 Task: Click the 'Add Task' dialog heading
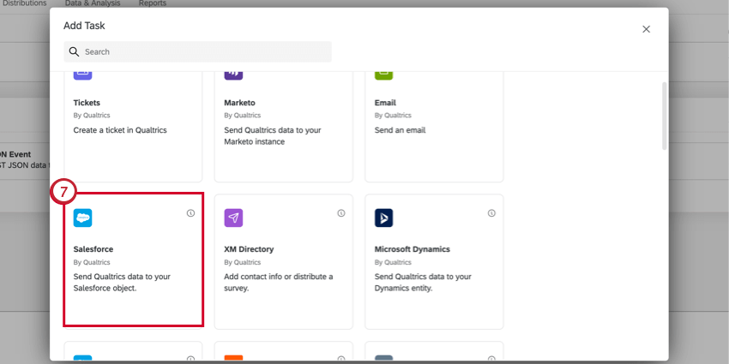tap(84, 26)
